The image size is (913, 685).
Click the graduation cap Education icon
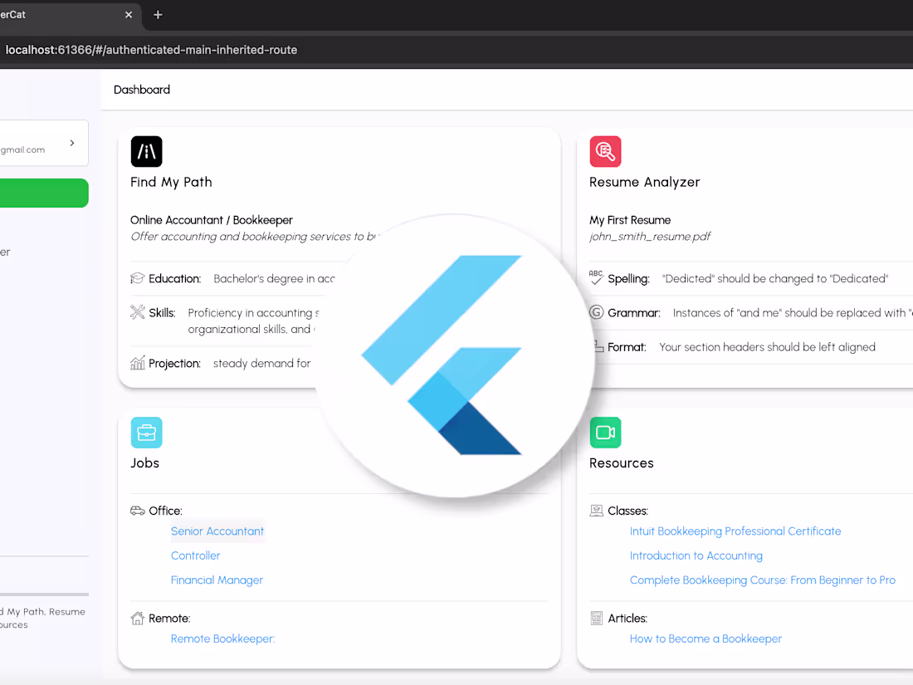coord(138,278)
